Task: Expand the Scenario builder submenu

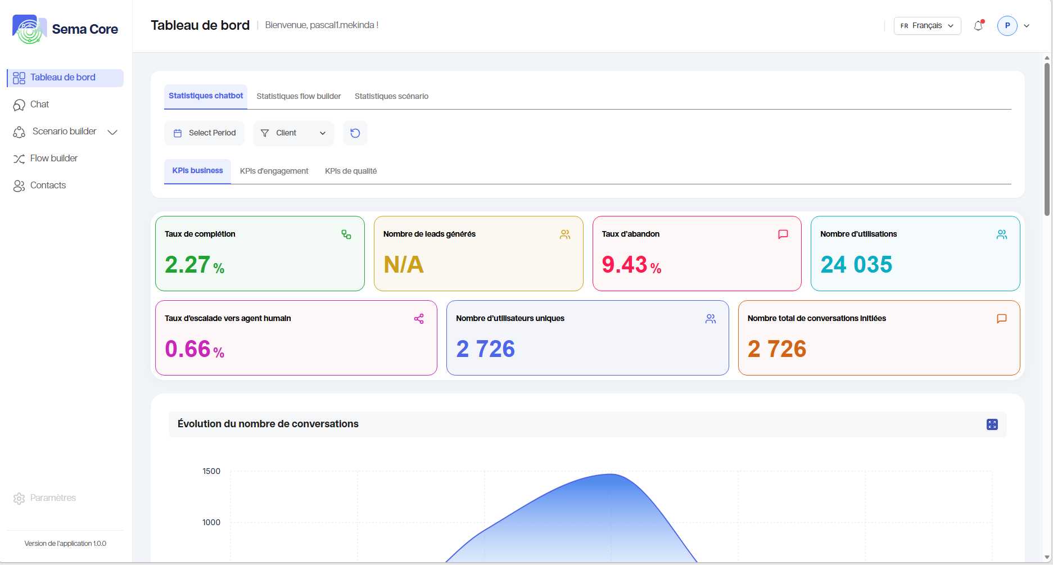Action: pos(112,132)
